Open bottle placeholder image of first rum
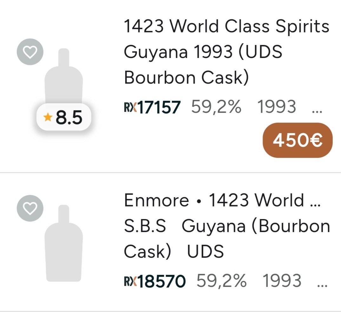This screenshot has height=312, width=341. pos(64,76)
